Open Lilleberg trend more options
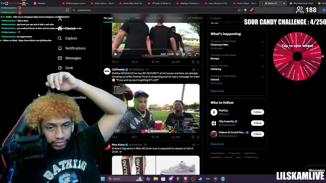The image size is (326, 183). pyautogui.click(x=262, y=66)
